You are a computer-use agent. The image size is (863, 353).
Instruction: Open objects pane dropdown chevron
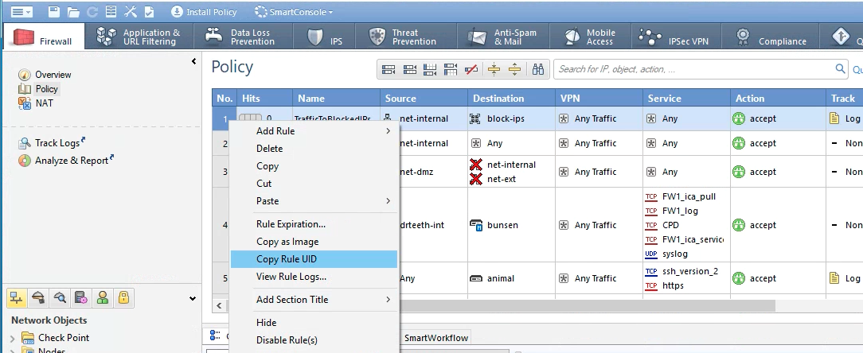193,299
